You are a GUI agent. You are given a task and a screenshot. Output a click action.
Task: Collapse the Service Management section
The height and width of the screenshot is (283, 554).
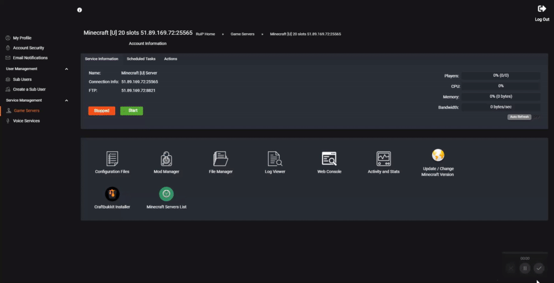click(x=66, y=101)
